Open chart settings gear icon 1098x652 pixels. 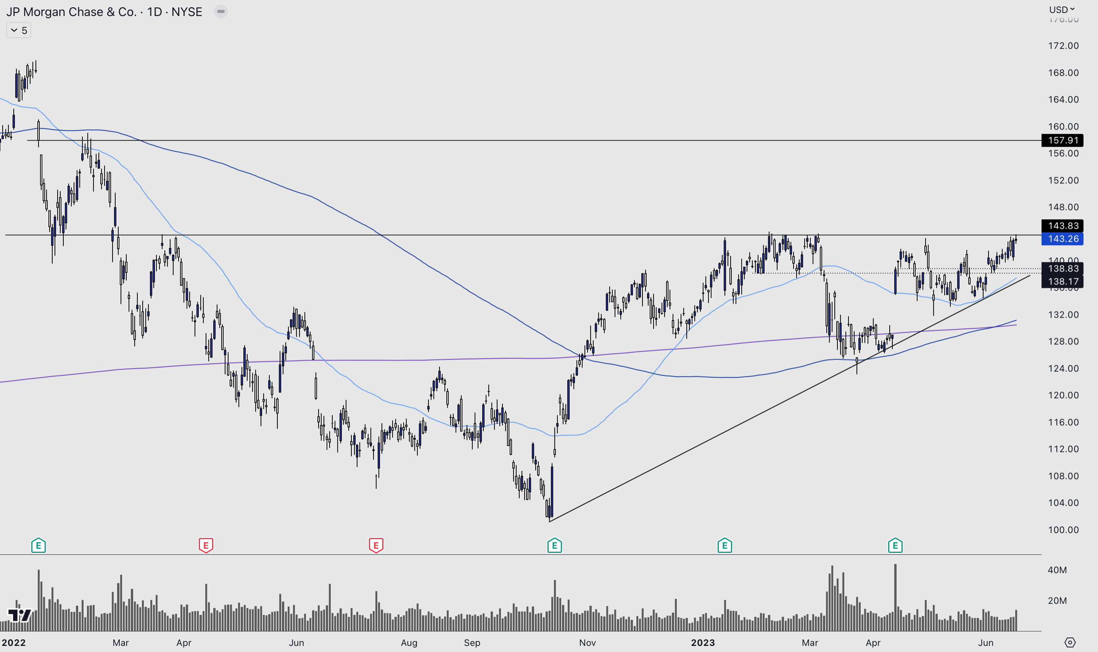pos(1070,642)
